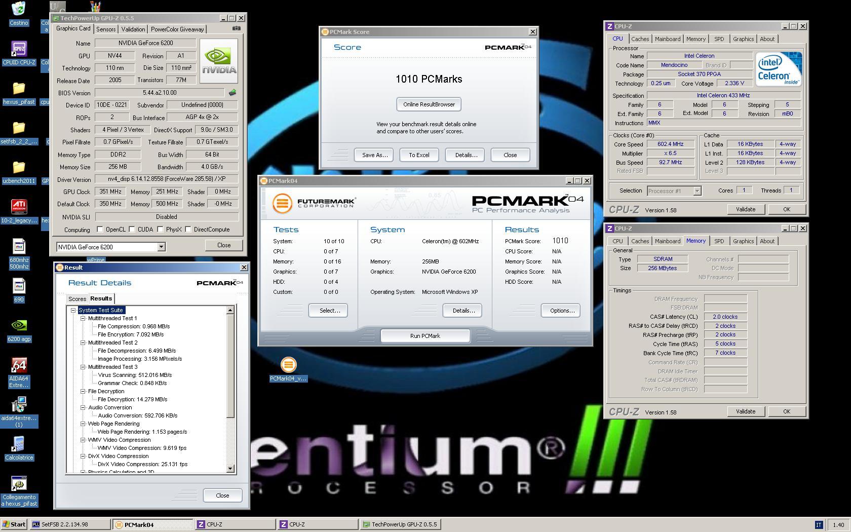Open Mainboard tab in CPU-Z memory window
Screen dimensions: 851x532
click(x=667, y=241)
